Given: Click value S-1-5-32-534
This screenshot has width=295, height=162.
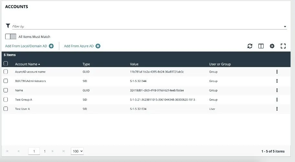Looking at the screenshot, I should [x=138, y=109].
